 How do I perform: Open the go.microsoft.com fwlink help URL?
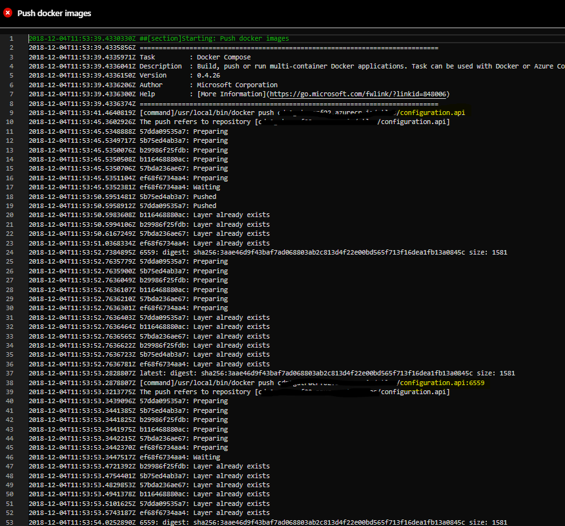(x=358, y=94)
